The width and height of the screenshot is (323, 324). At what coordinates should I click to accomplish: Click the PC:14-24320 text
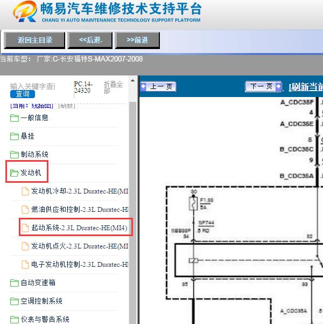(x=83, y=87)
